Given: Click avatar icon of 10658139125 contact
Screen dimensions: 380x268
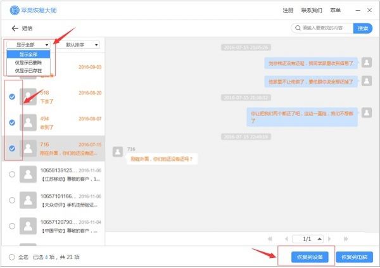Looking at the screenshot, I should click(28, 174).
